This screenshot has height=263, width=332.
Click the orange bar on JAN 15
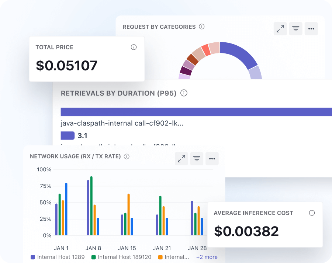(128, 214)
